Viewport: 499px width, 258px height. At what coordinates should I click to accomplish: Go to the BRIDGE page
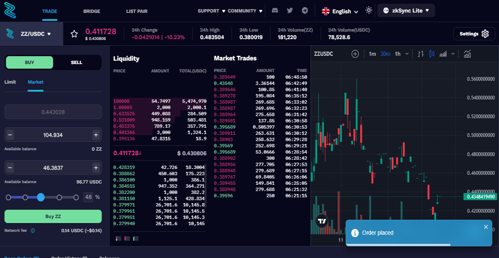91,11
